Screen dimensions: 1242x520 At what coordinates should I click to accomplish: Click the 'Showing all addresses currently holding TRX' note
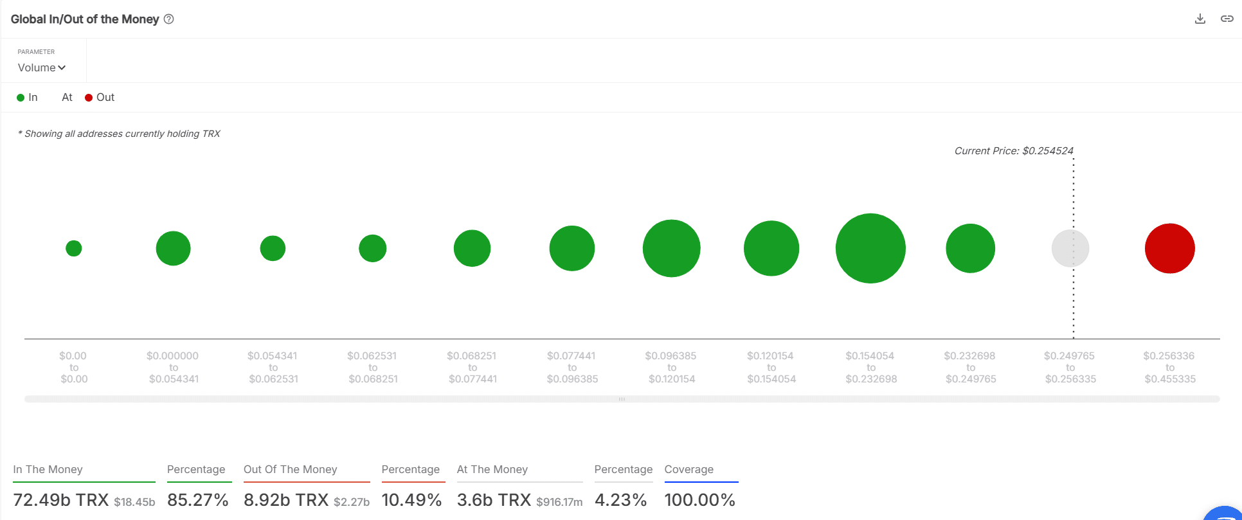point(119,134)
